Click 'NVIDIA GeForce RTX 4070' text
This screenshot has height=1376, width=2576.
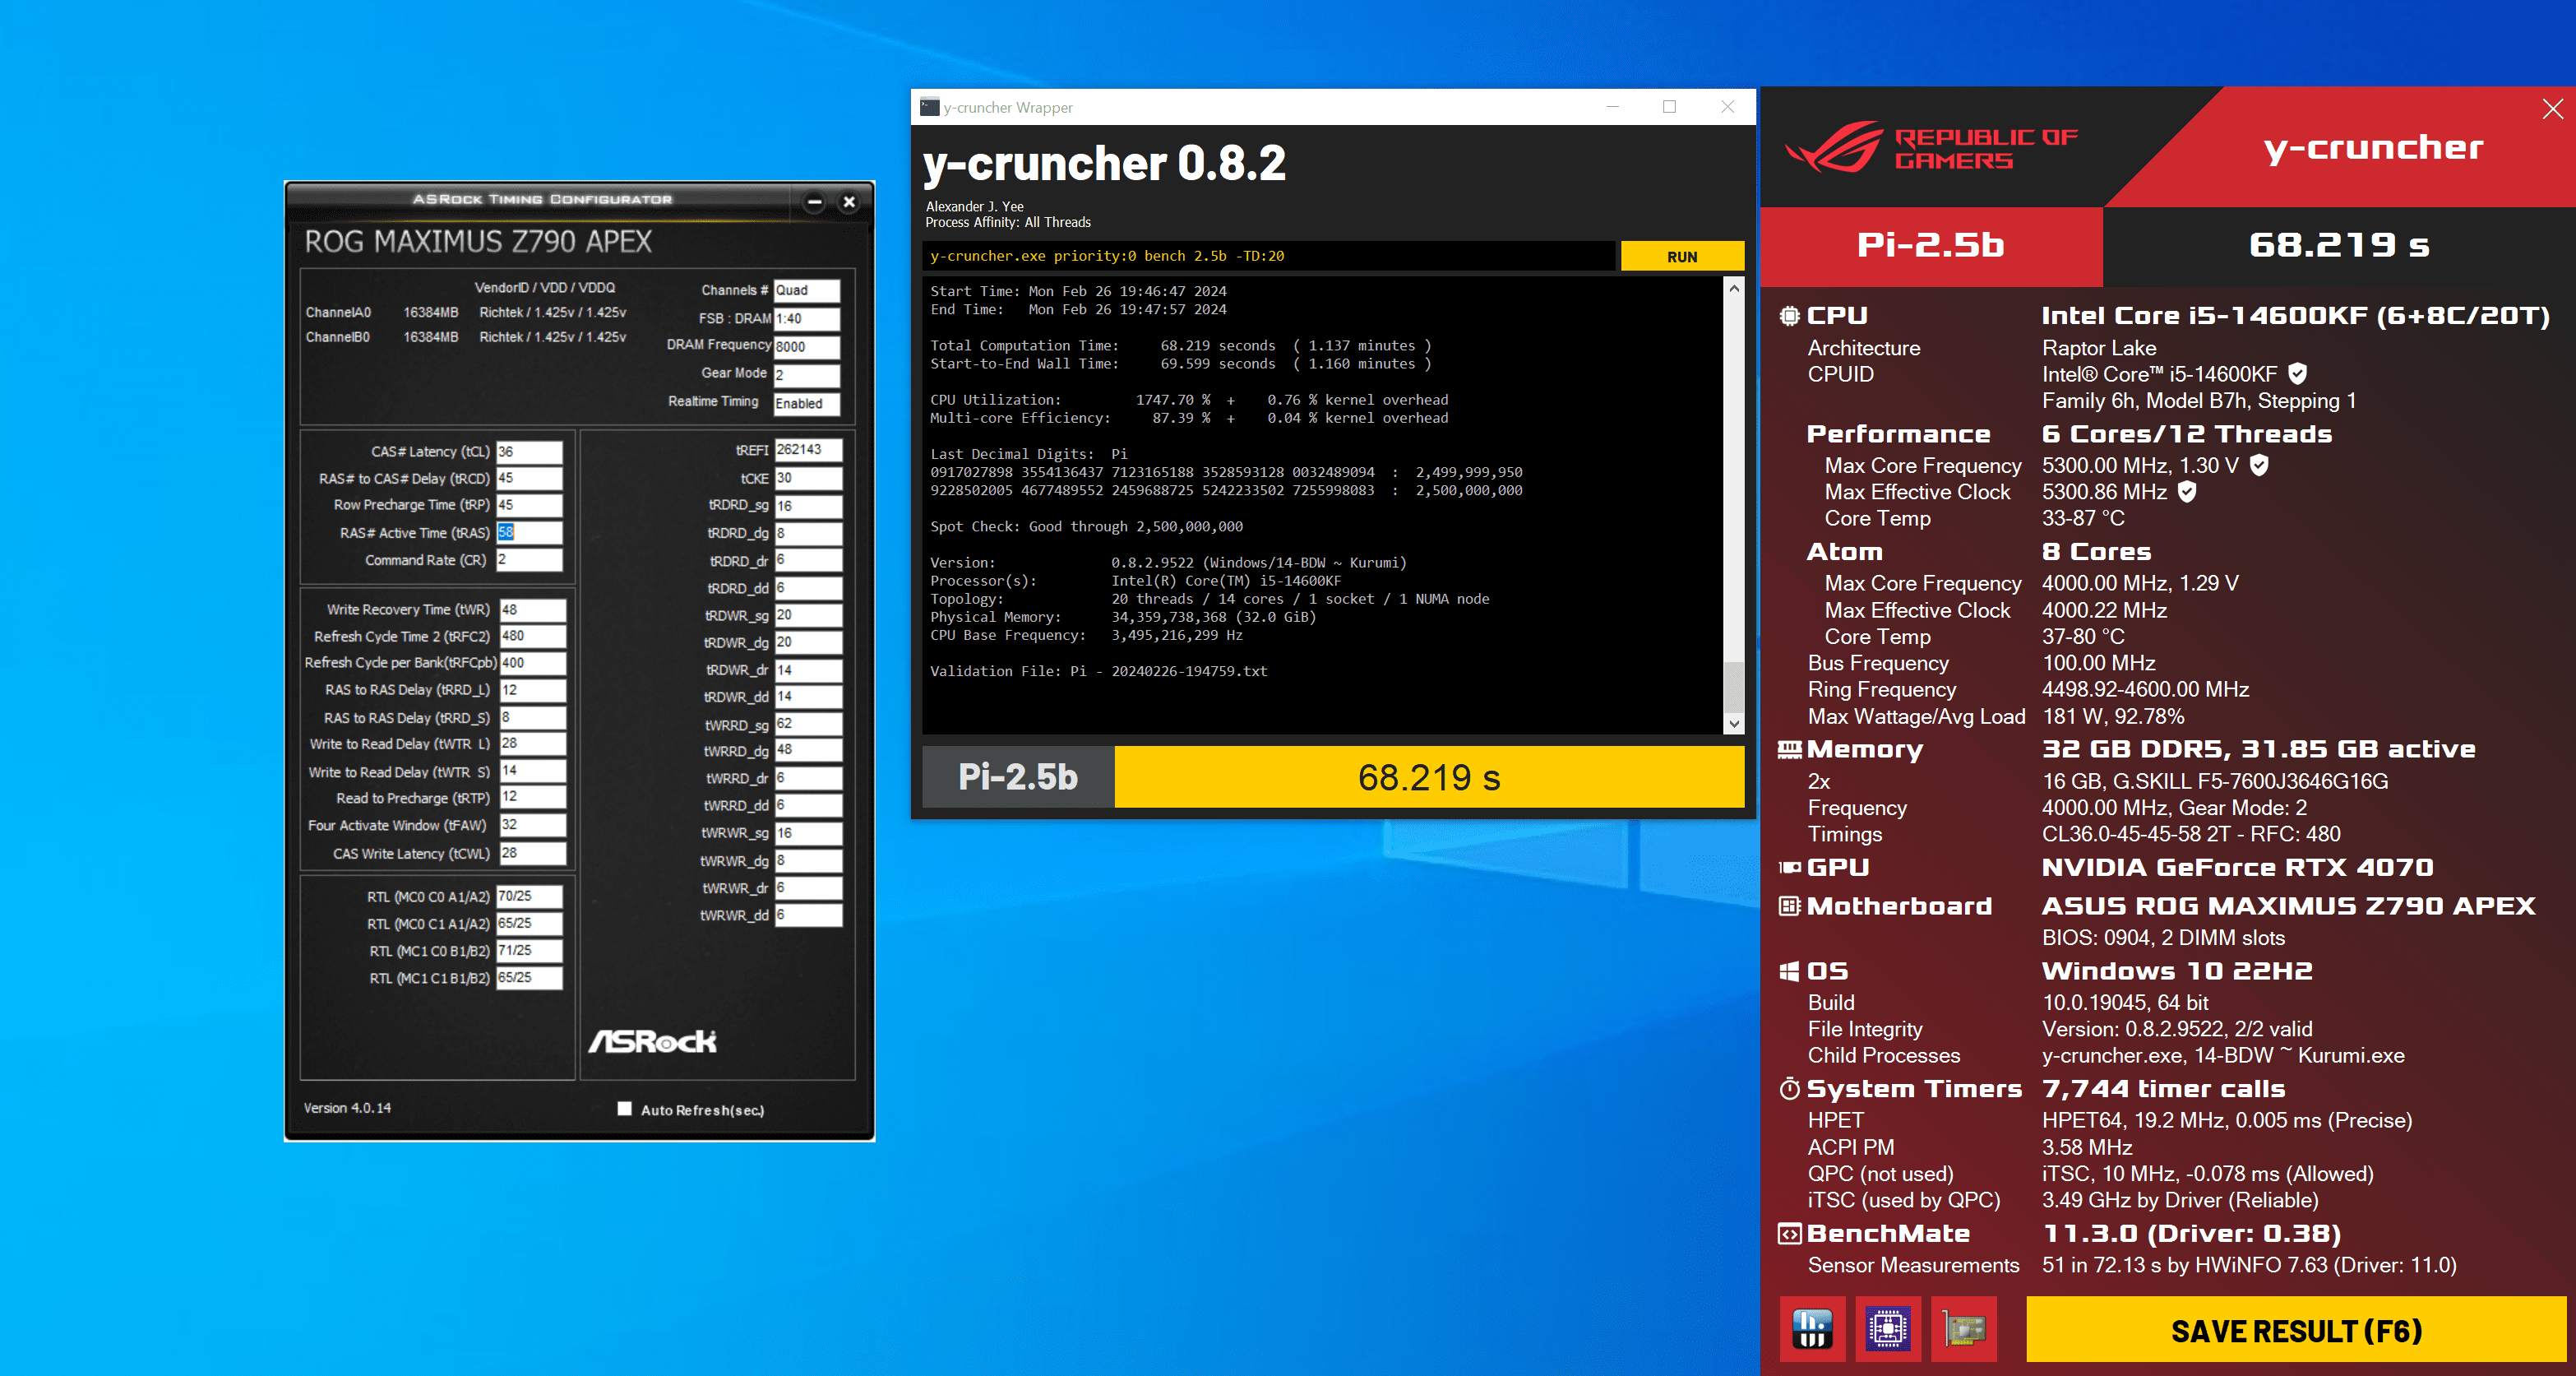2237,868
